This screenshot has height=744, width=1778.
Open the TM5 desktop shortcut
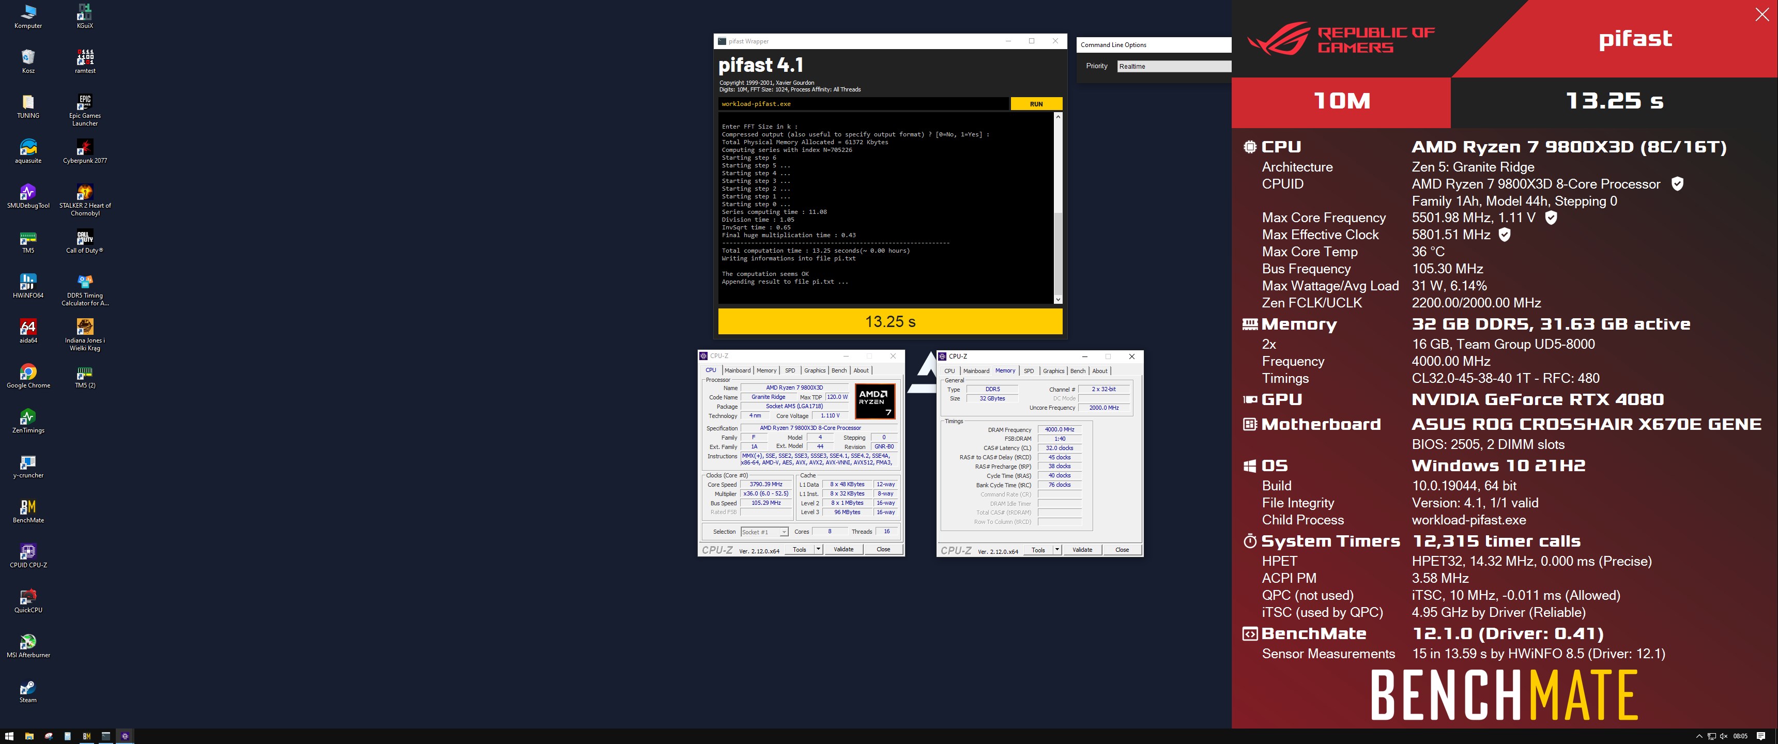[x=27, y=241]
